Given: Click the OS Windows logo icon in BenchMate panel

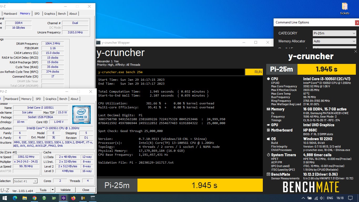Looking at the screenshot, I should click(268, 139).
